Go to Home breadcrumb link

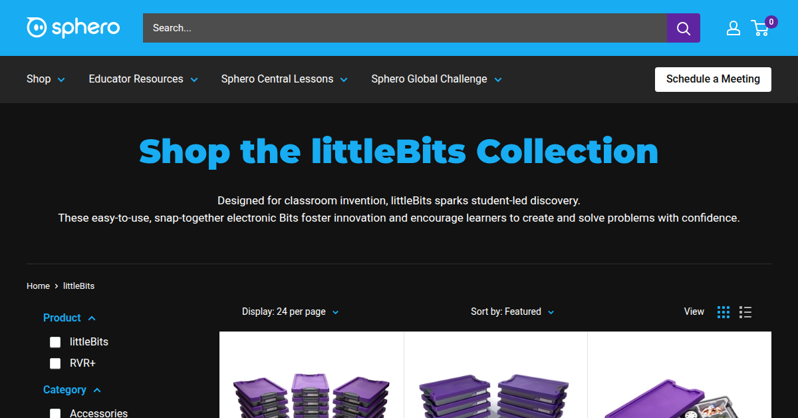38,286
